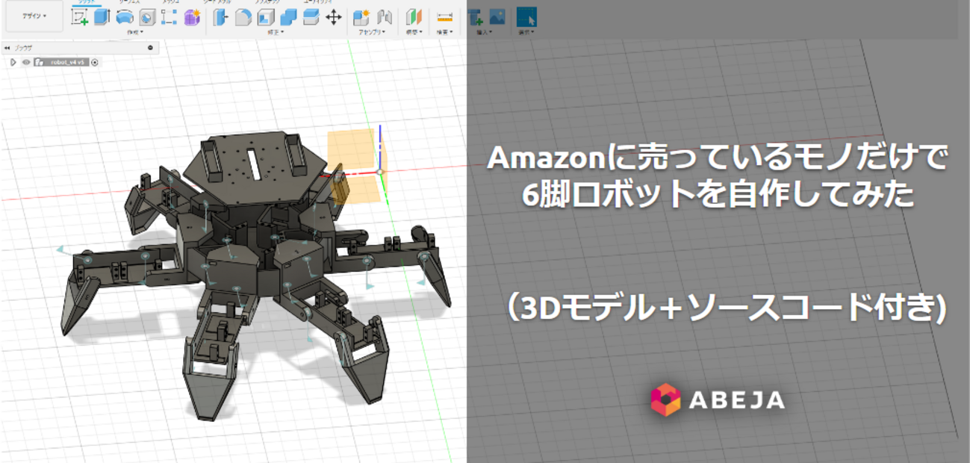Collapse the ブラウザ panel with double arrows
This screenshot has width=970, height=463.
point(7,47)
